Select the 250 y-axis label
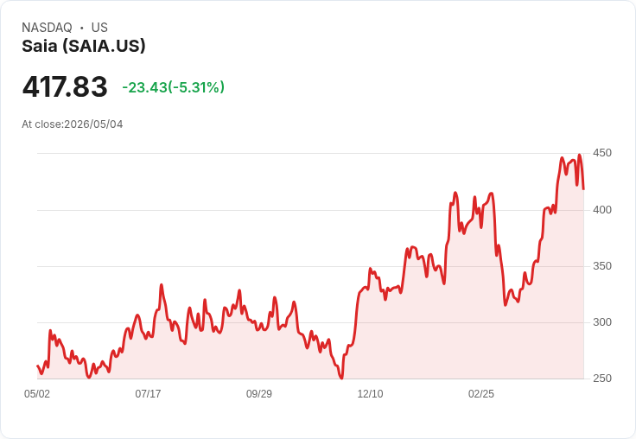 click(602, 379)
